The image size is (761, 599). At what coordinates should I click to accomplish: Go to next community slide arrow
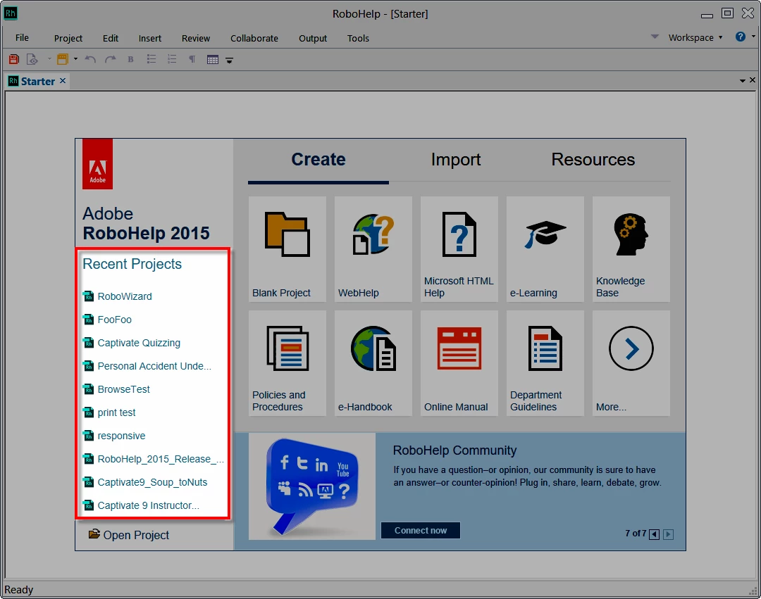[668, 534]
